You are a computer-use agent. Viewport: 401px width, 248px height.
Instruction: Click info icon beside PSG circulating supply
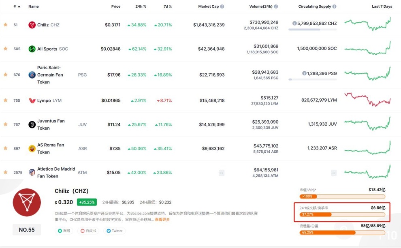pos(304,73)
